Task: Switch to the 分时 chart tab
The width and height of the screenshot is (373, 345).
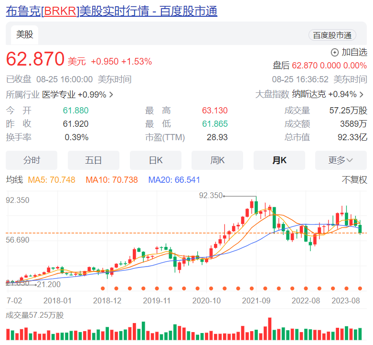Action: (32, 160)
